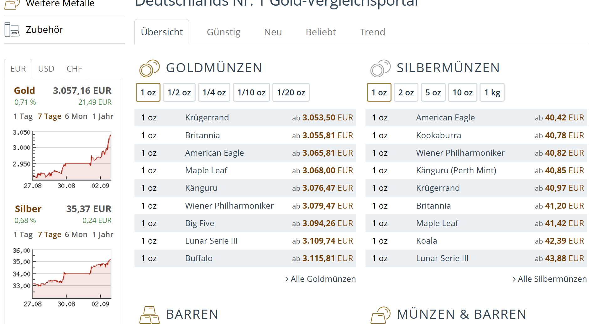The image size is (604, 324).
Task: Choose the 5 oz silver coin size
Action: point(433,93)
